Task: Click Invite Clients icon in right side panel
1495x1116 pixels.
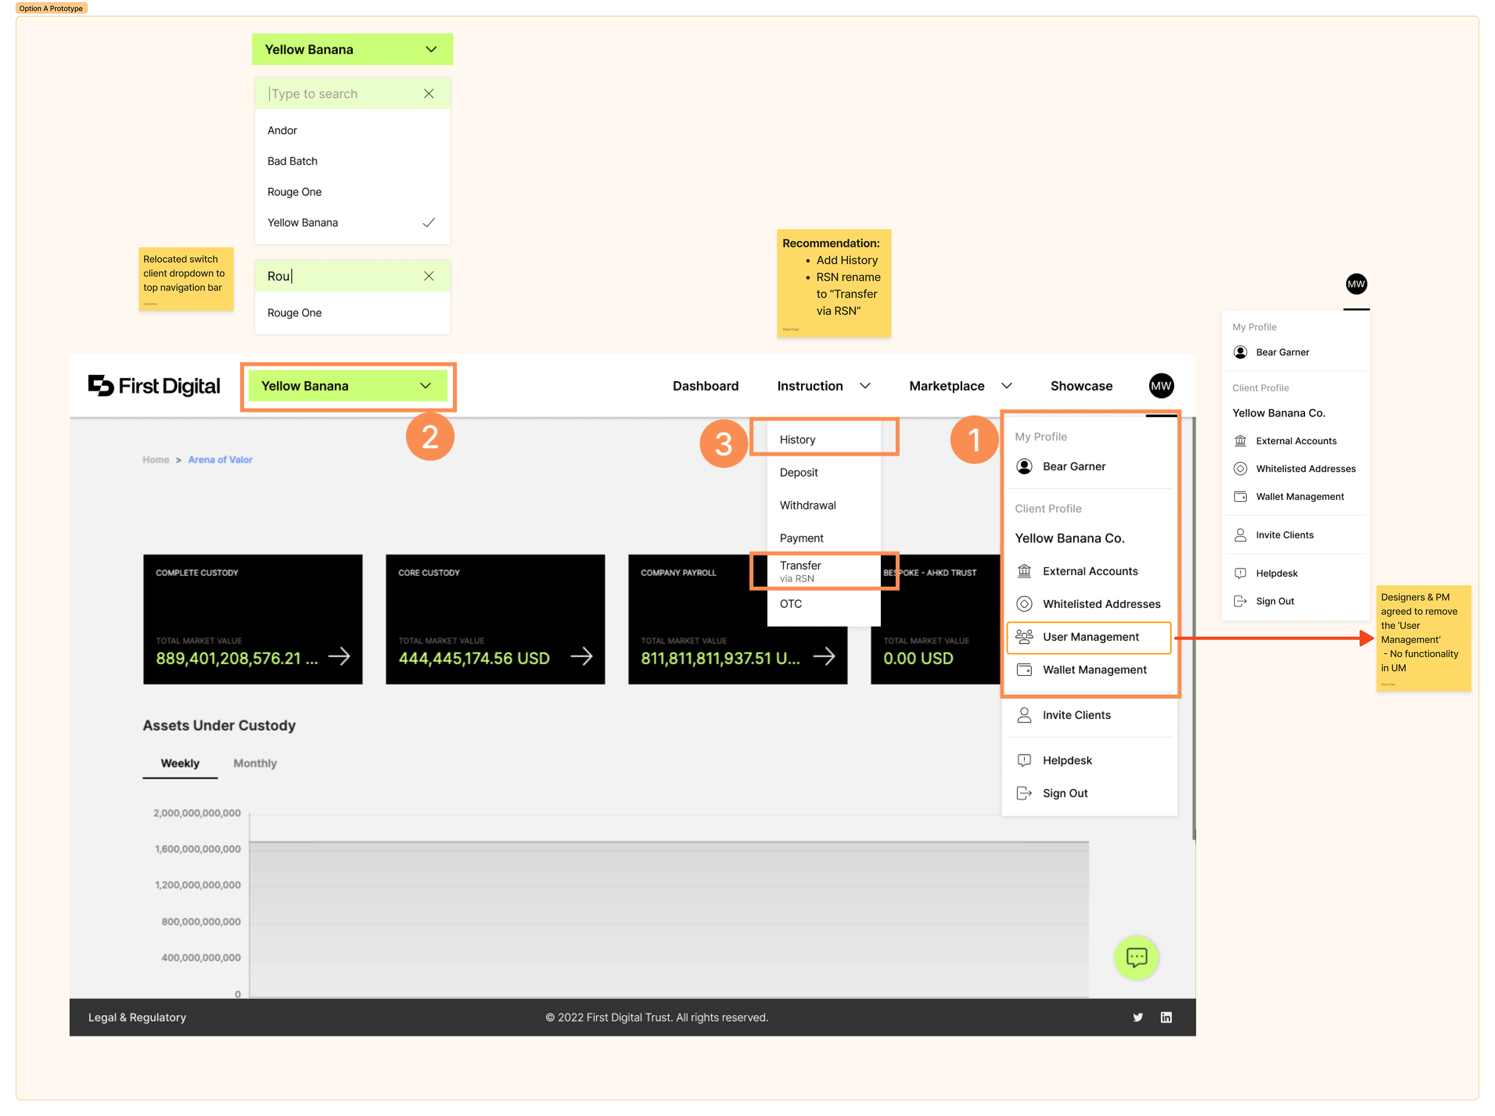Action: pos(1240,535)
